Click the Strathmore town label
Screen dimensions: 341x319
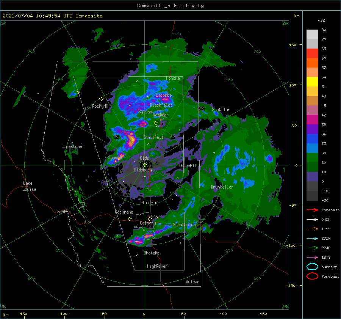point(185,225)
